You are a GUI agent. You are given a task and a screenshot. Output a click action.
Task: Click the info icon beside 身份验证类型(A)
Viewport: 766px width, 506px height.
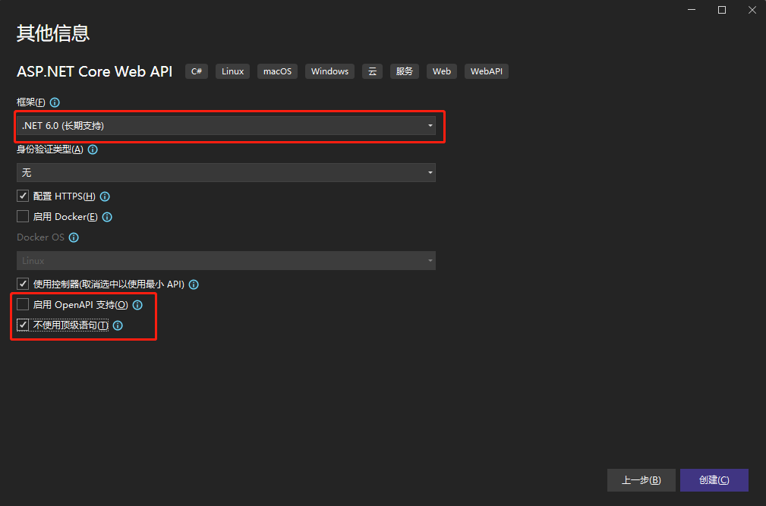point(93,149)
